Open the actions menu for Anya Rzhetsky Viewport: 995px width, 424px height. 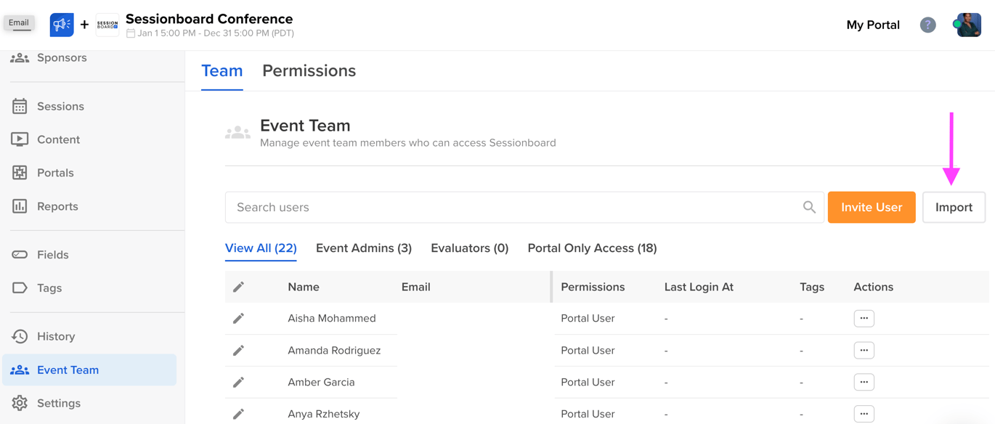(x=864, y=413)
